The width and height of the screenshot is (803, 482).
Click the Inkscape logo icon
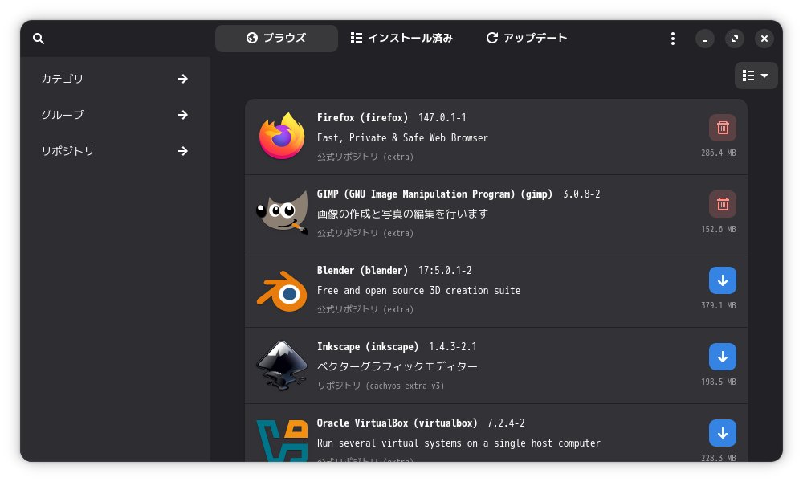(282, 366)
